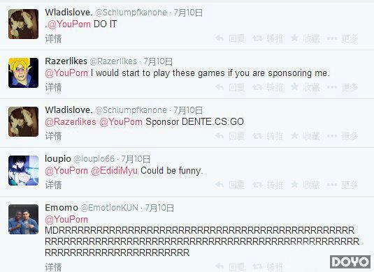The height and width of the screenshot is (272, 374).
Task: Reply to the "Sponsor DENTE.CS:GO" tweet
Action: click(x=229, y=136)
